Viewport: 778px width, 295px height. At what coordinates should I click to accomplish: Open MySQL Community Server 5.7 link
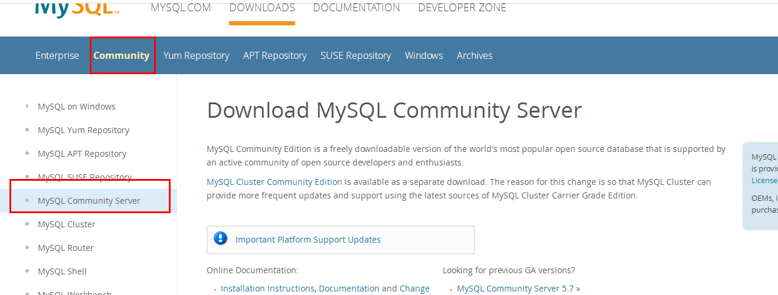click(519, 289)
